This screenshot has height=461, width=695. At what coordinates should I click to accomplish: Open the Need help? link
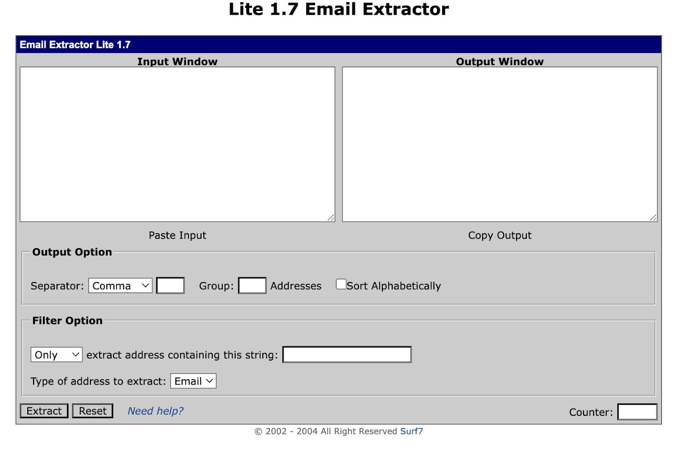pyautogui.click(x=156, y=411)
